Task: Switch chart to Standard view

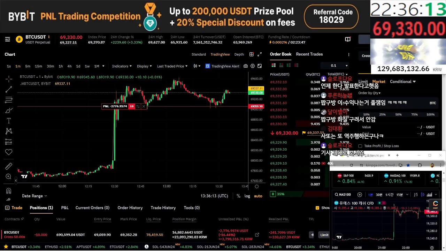Action: click(x=199, y=54)
